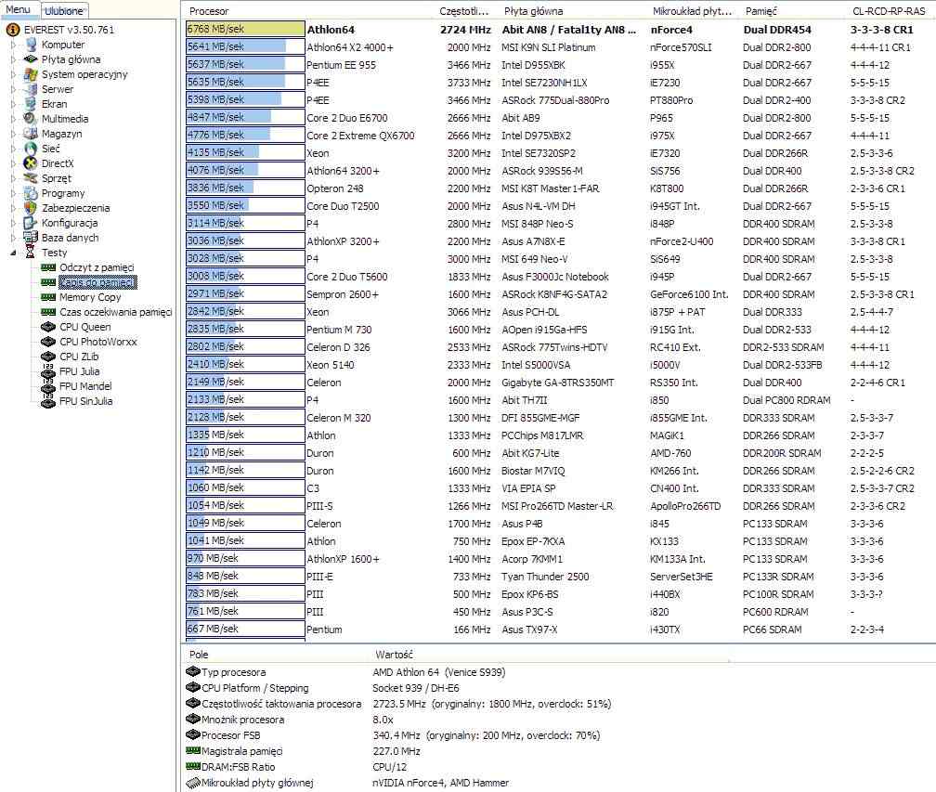Screen dimensions: 936x792
Task: Click the Programy software icon
Action: (x=31, y=193)
